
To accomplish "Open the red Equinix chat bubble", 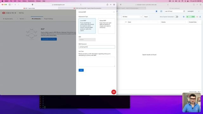I will coord(114,92).
